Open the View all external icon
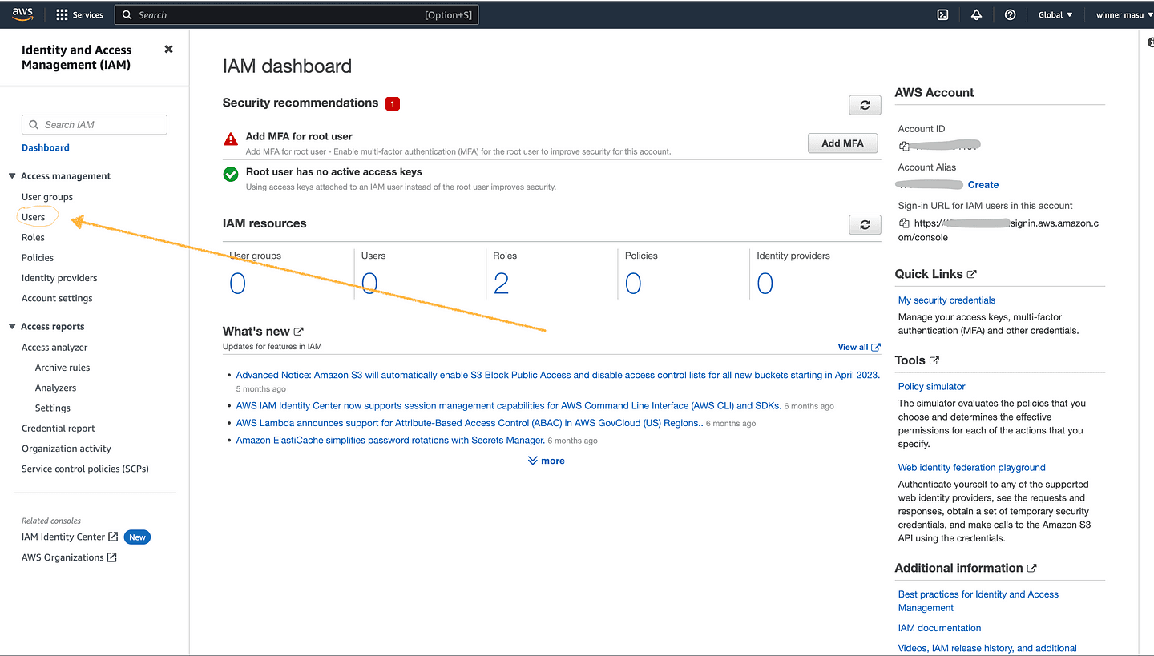Screen dimensions: 1154x656 [x=876, y=348]
